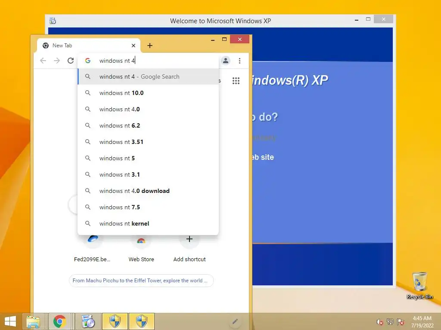Choose the 'windows nt 6.2' suggestion
This screenshot has width=441, height=330.
pos(148,125)
